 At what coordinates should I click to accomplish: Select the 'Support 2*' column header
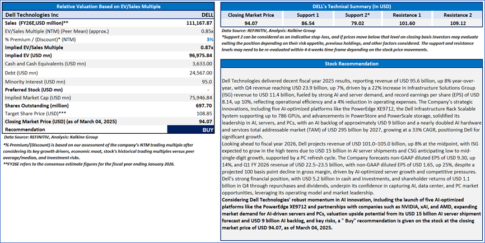[357, 15]
